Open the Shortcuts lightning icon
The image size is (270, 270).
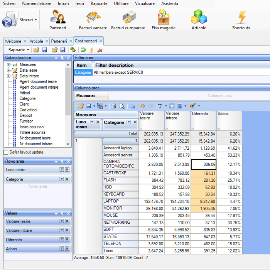(242, 17)
